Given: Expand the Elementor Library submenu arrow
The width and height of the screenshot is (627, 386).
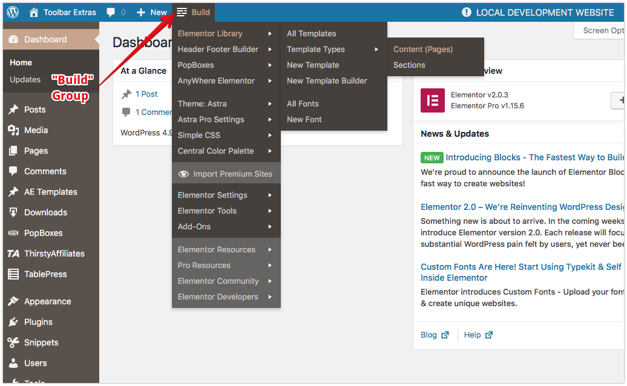Looking at the screenshot, I should coord(271,33).
